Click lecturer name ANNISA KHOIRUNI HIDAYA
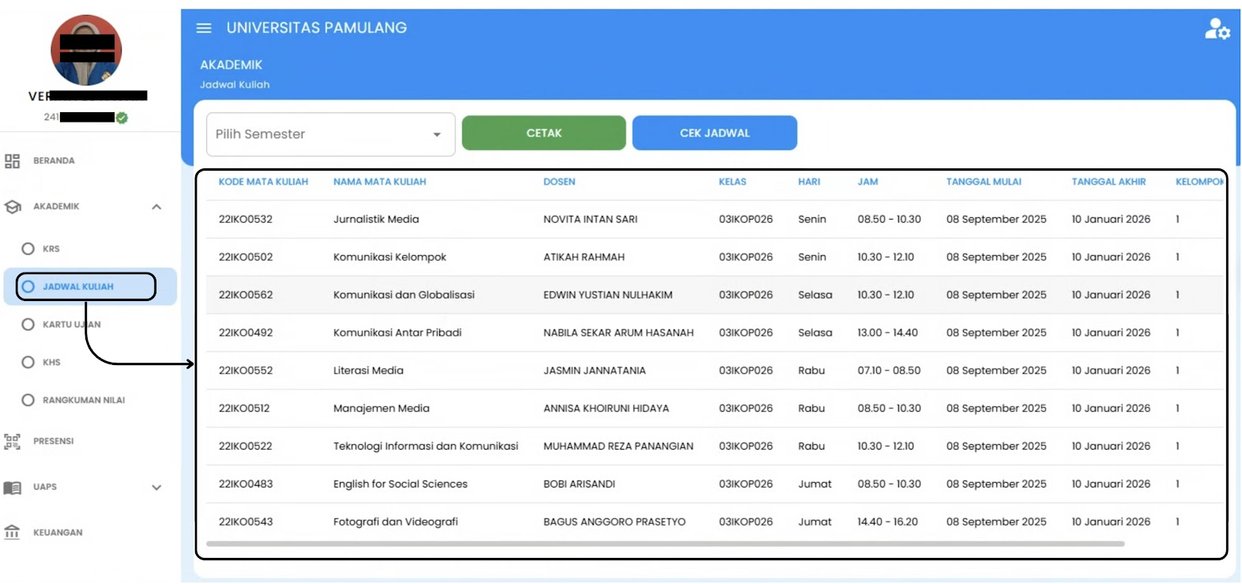The image size is (1242, 584). [606, 409]
